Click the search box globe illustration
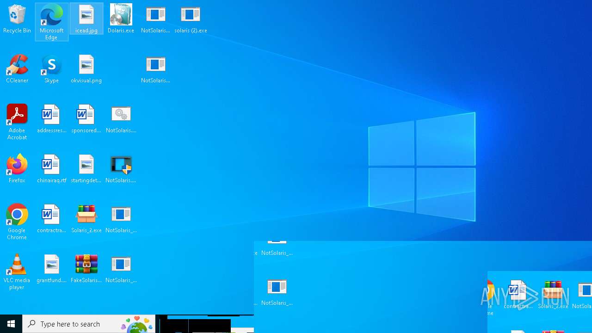 point(137,325)
